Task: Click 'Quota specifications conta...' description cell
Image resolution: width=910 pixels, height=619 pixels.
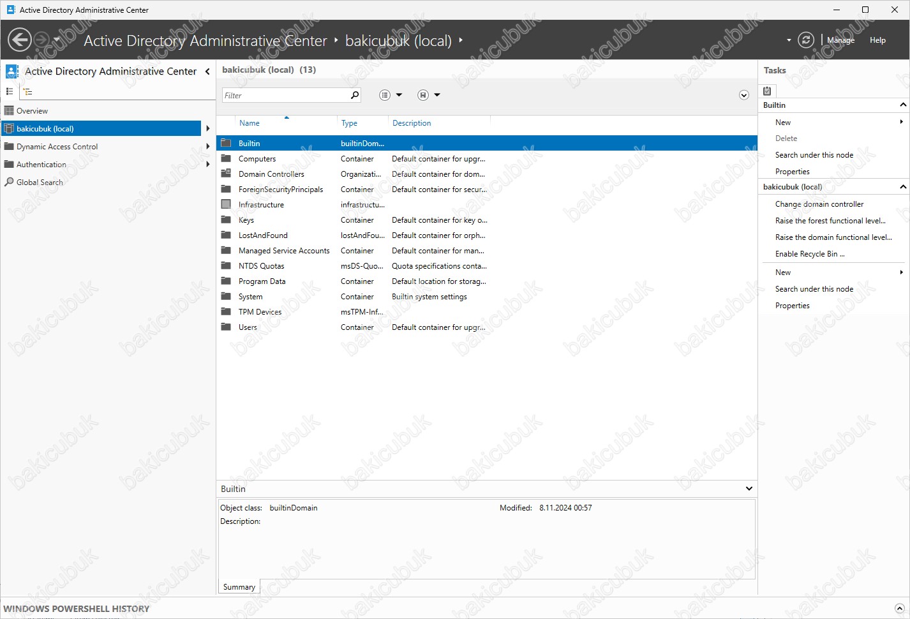Action: [x=439, y=266]
